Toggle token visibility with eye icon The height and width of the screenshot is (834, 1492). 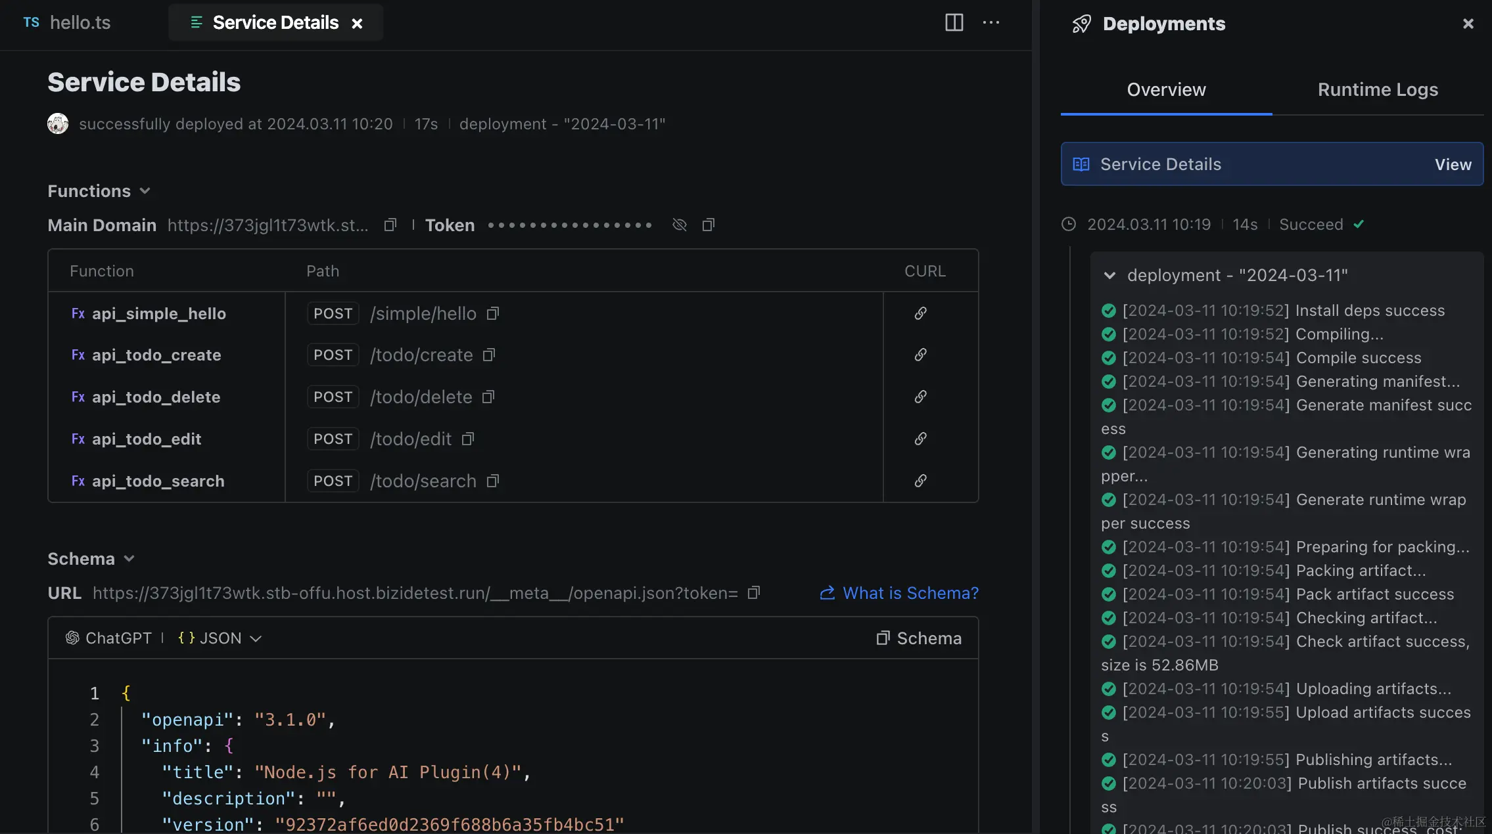tap(679, 225)
